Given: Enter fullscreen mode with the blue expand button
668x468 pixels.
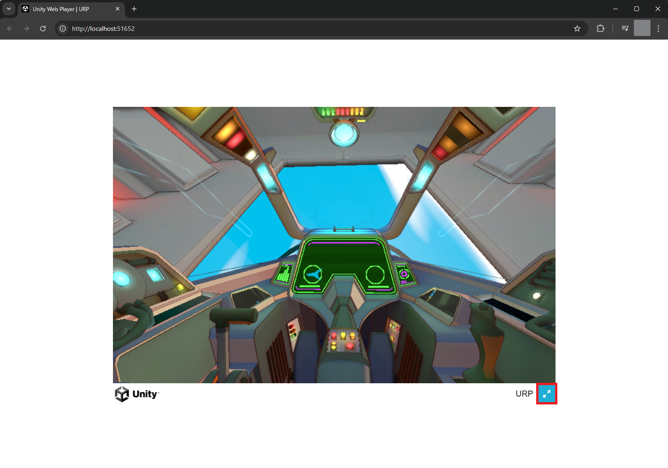Looking at the screenshot, I should point(546,394).
